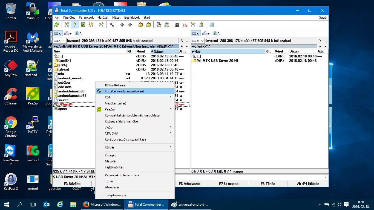
Task: Select Átnevezés in context menu
Action: coord(135,187)
